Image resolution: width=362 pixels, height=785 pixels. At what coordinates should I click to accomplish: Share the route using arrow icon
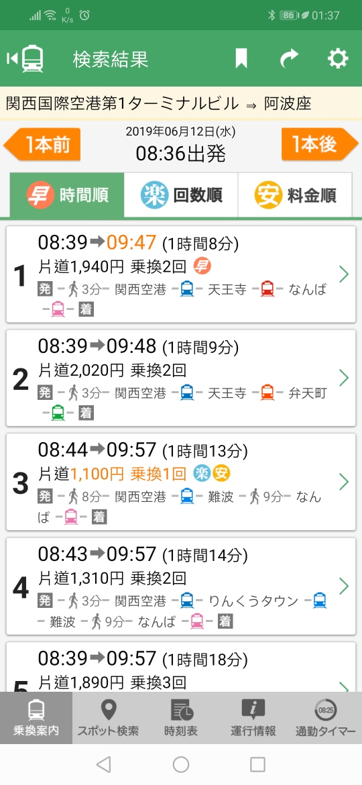point(288,59)
